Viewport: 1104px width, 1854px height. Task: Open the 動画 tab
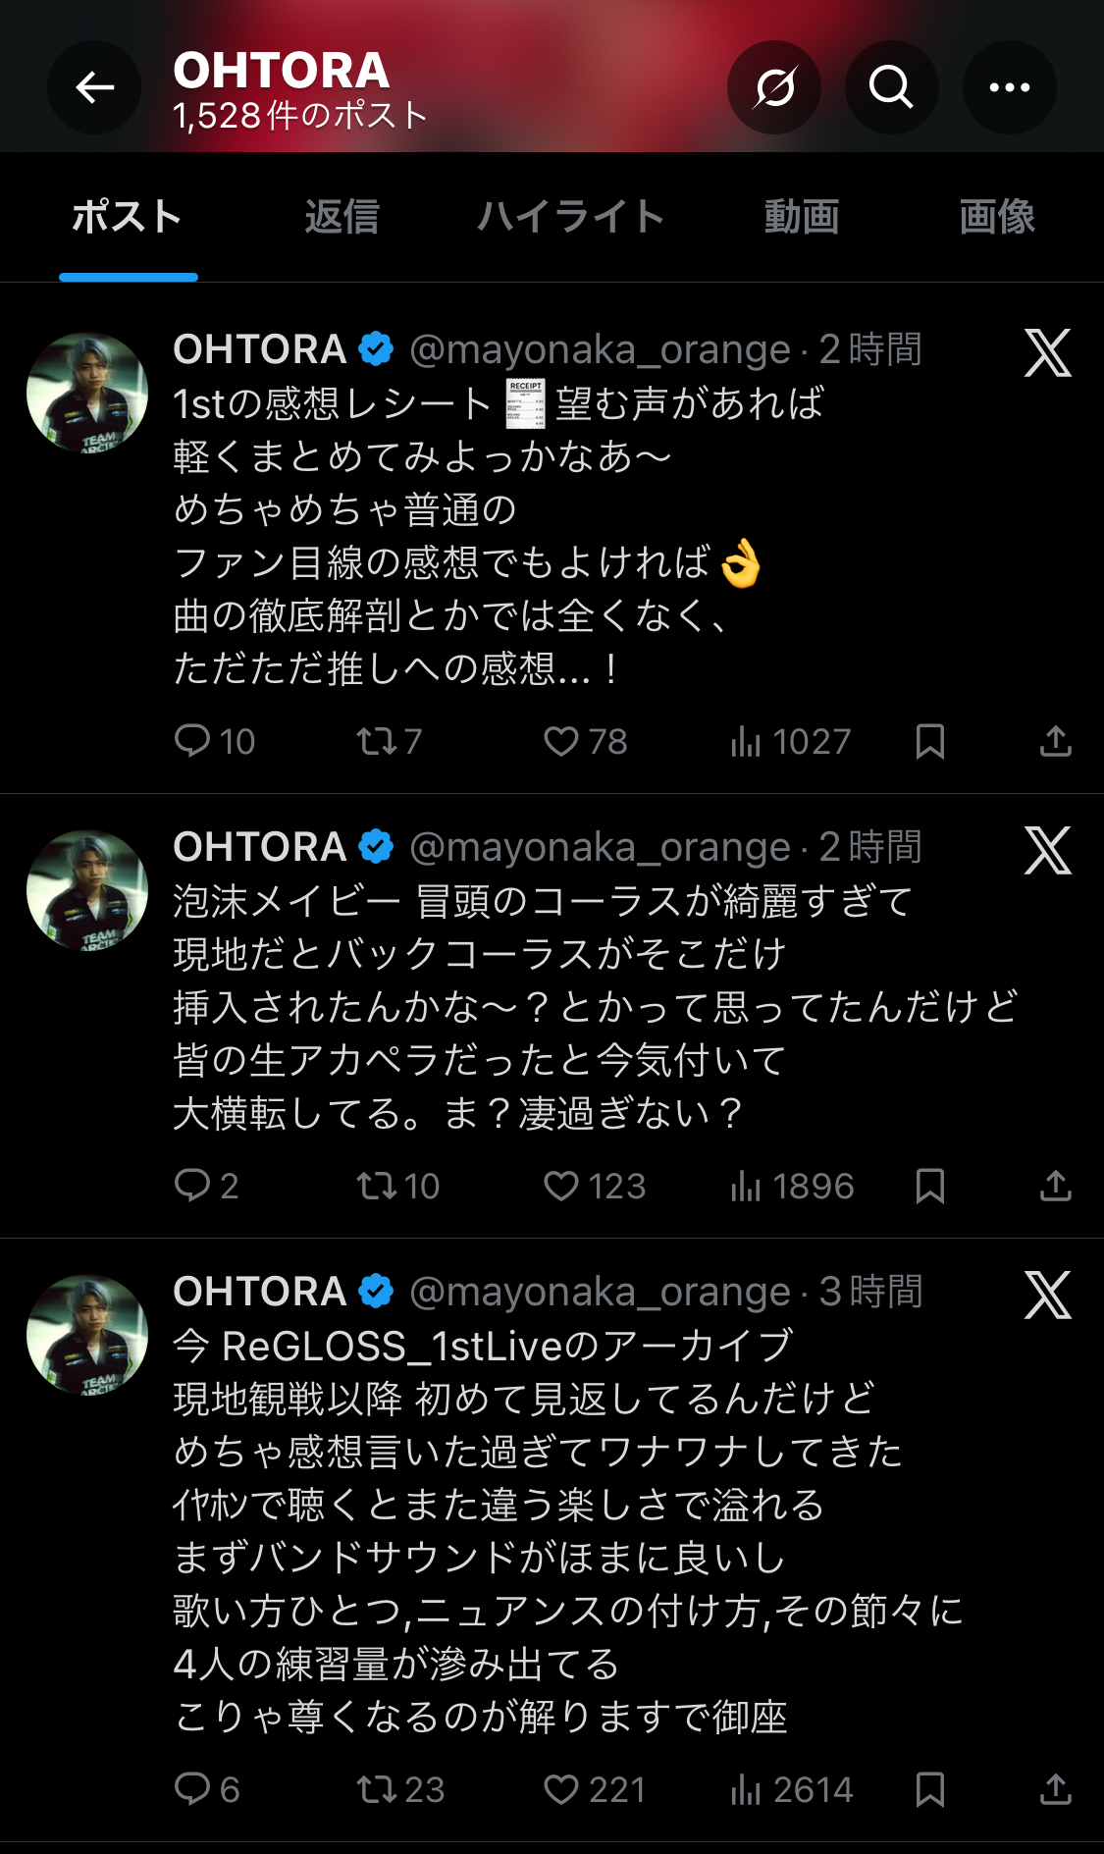(x=801, y=217)
